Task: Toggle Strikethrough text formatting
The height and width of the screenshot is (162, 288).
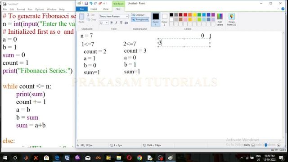Action: (x=126, y=22)
